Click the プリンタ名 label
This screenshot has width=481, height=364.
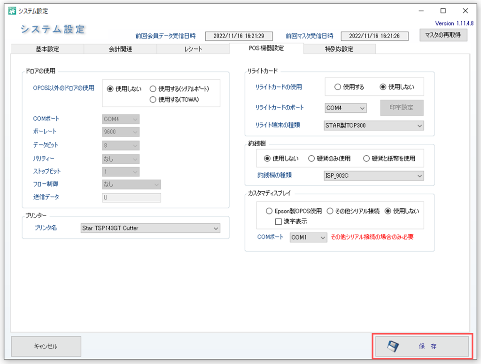pyautogui.click(x=46, y=228)
